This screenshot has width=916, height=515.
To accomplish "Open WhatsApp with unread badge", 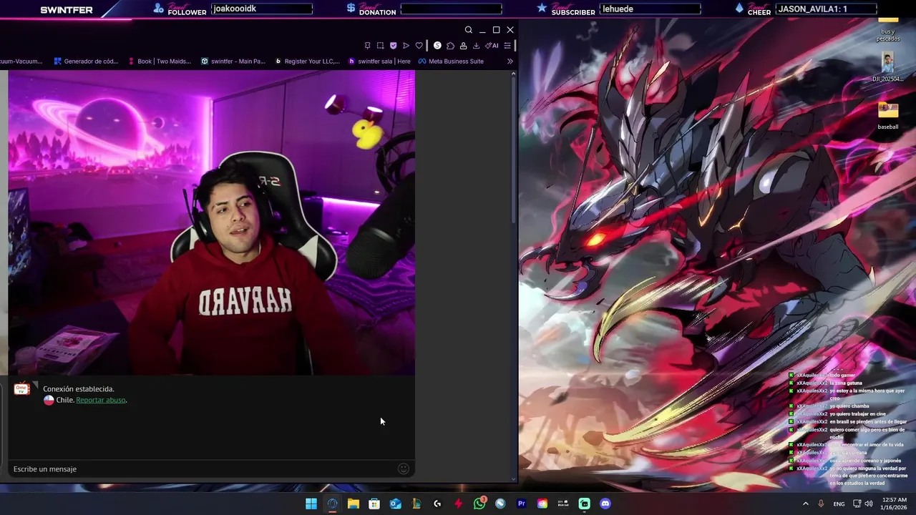I will [x=479, y=504].
